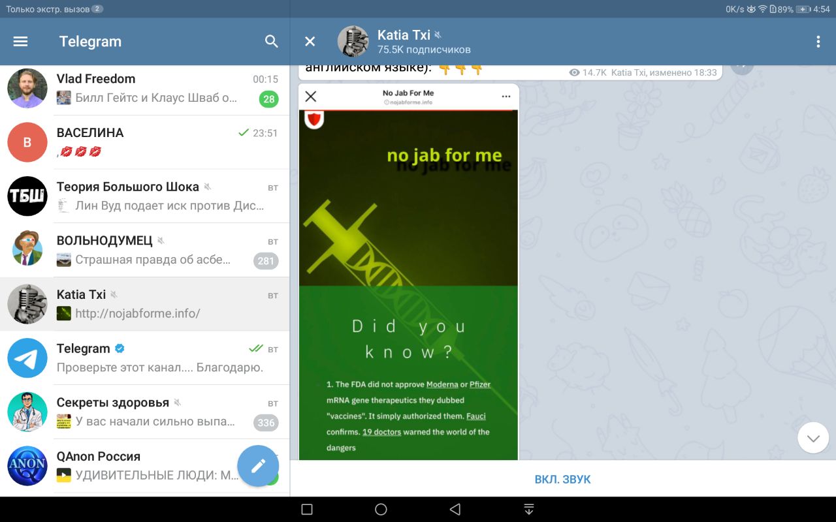This screenshot has height=522, width=836.
Task: Open the ВОЛЬНОДУМЕЦ channel
Action: [145, 250]
